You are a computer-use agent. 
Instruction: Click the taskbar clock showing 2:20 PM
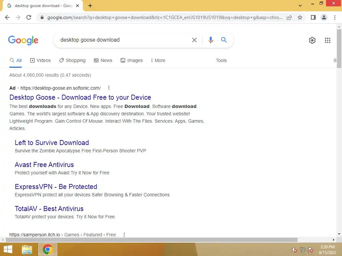[327, 250]
